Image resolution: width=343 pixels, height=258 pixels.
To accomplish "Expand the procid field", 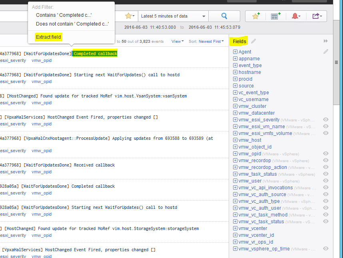I will [235, 79].
